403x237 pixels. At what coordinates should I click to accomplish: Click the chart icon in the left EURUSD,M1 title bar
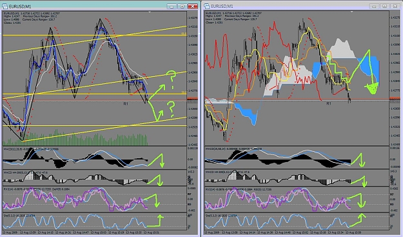coord(5,6)
